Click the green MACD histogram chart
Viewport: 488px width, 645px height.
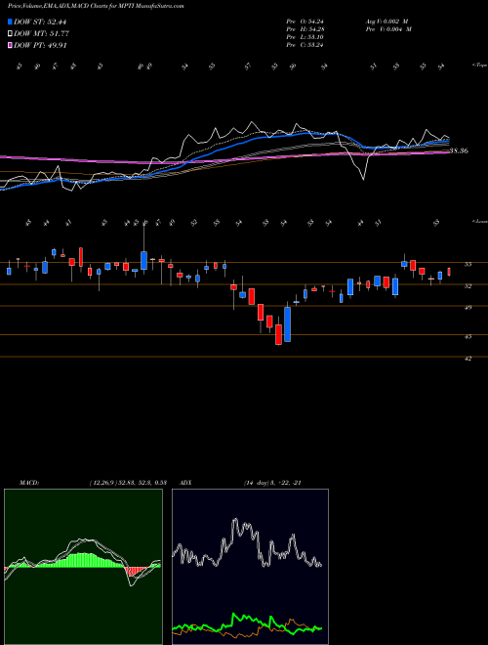[x=83, y=567]
